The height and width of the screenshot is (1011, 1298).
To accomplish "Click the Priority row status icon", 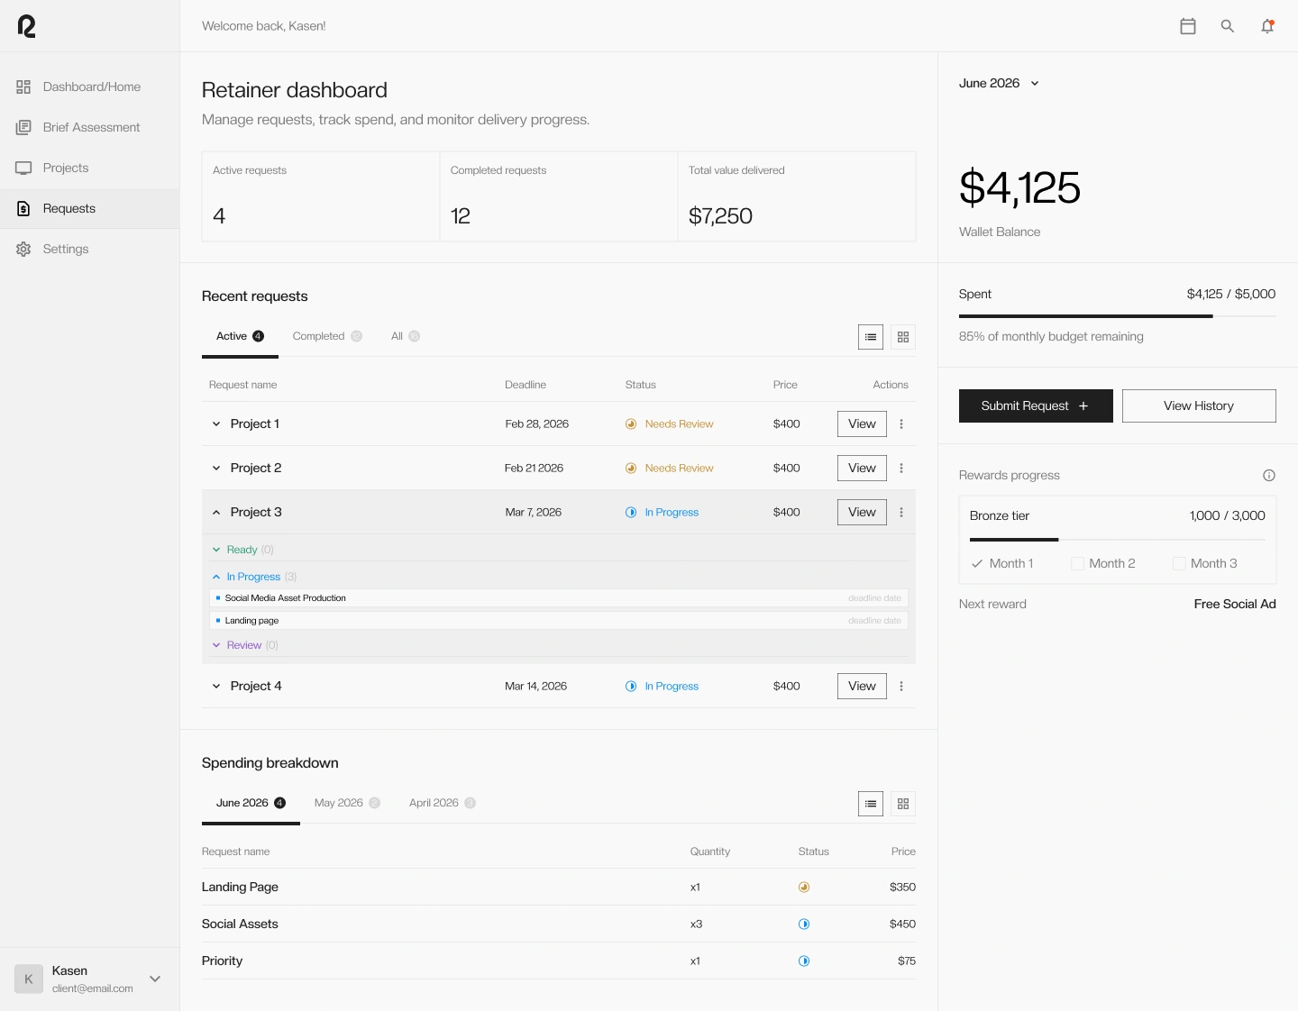I will point(804,961).
